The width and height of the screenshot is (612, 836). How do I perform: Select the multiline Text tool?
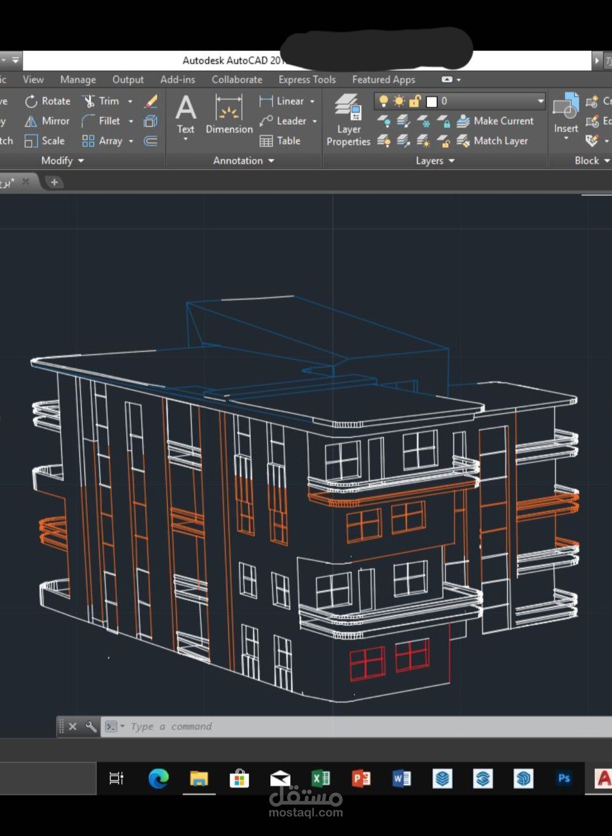click(x=186, y=115)
